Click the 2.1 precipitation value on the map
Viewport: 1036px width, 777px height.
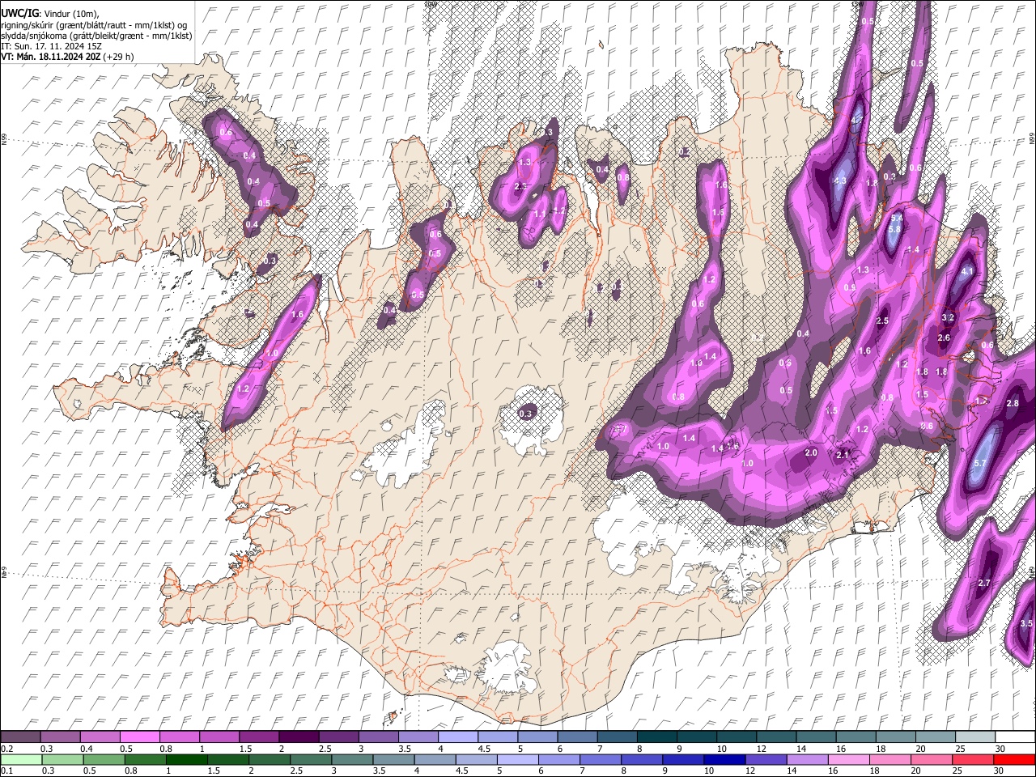842,455
